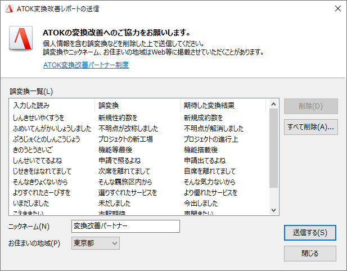347x271 pixels.
Task: Click the expected result 自席を離れてまして
Action: 210,171
